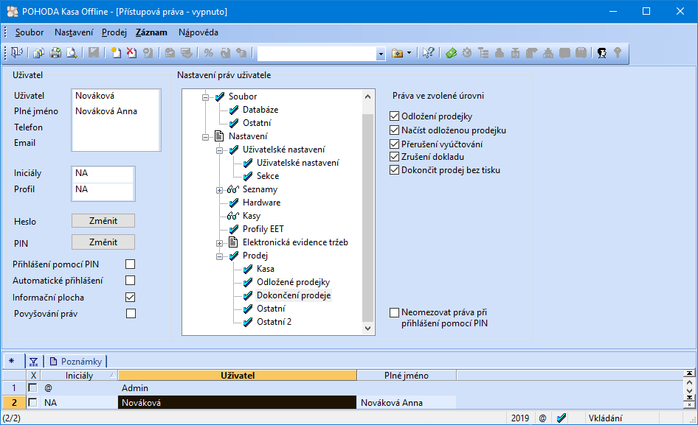Click Změnit button for PIN
The width and height of the screenshot is (698, 425).
pos(103,242)
